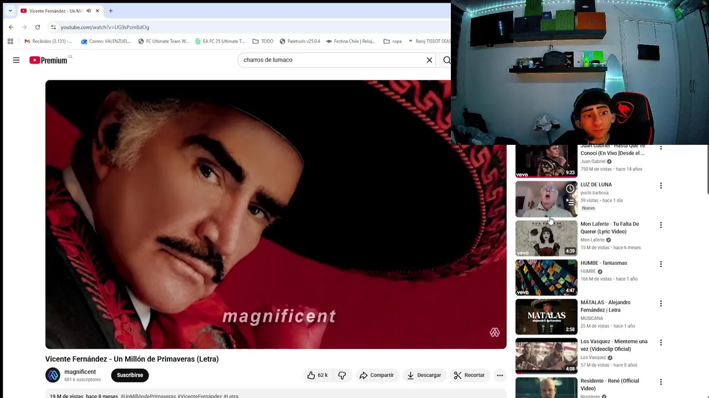Screen dimensions: 709x398
Task: Click the watermark channel logo in the video
Action: click(495, 332)
